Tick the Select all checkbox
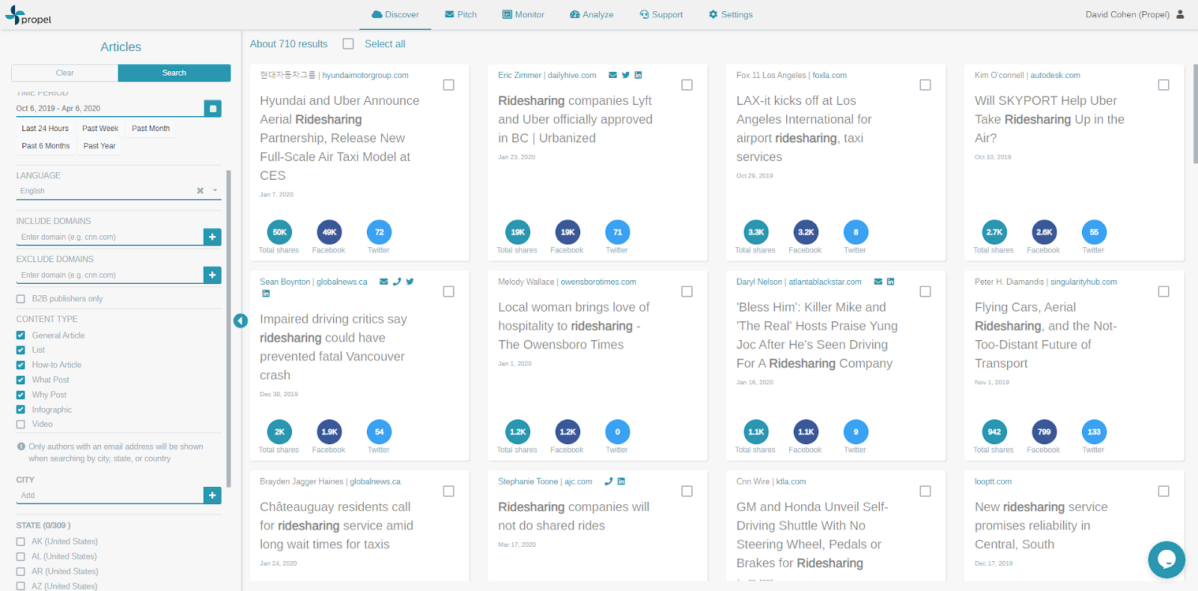Screen dimensions: 1198x591 [348, 44]
